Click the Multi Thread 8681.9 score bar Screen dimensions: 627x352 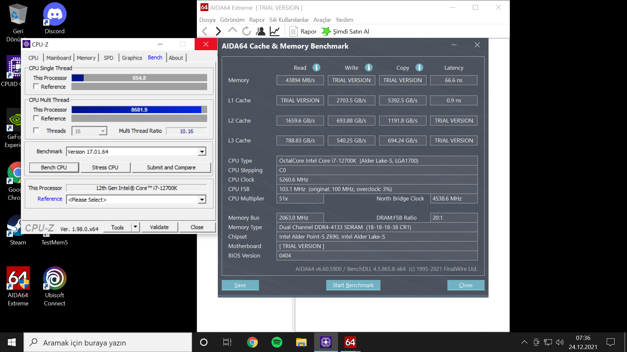(139, 110)
